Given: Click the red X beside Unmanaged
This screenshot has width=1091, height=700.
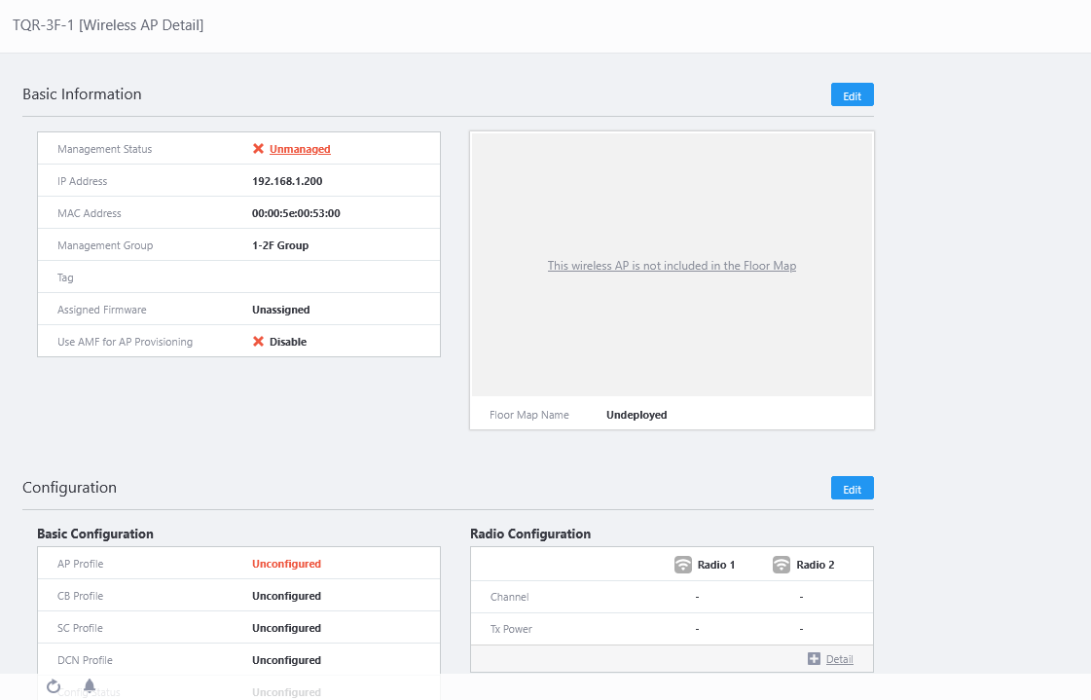Looking at the screenshot, I should 258,149.
